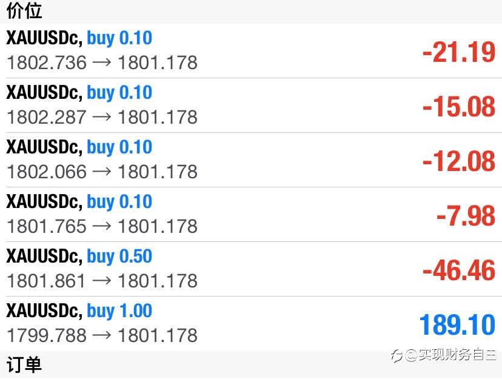
Task: Tap the 1801.861 → 1801.178 price line
Action: [102, 280]
